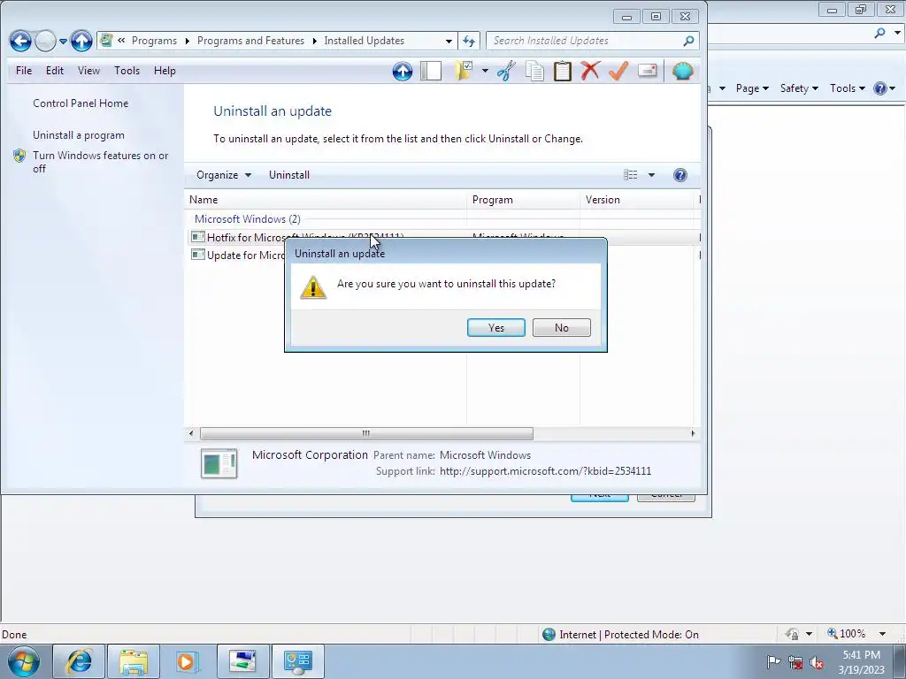Click the scissors Cut icon

(x=506, y=71)
